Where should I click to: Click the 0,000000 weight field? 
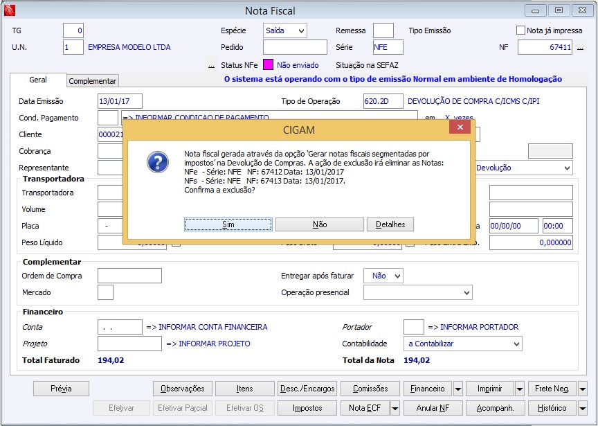[531, 242]
